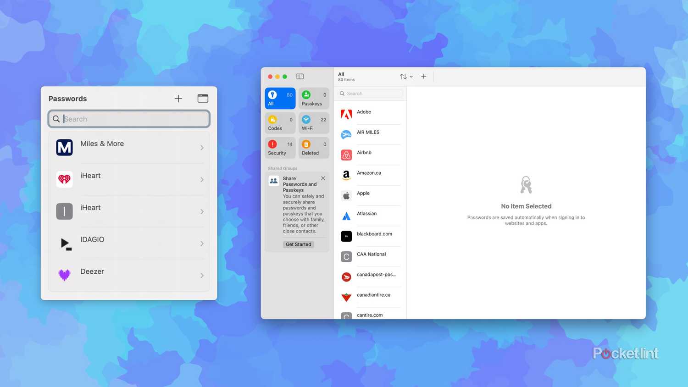Open Miles & More entry in popup
Screen dimensions: 688x387
[x=129, y=148]
